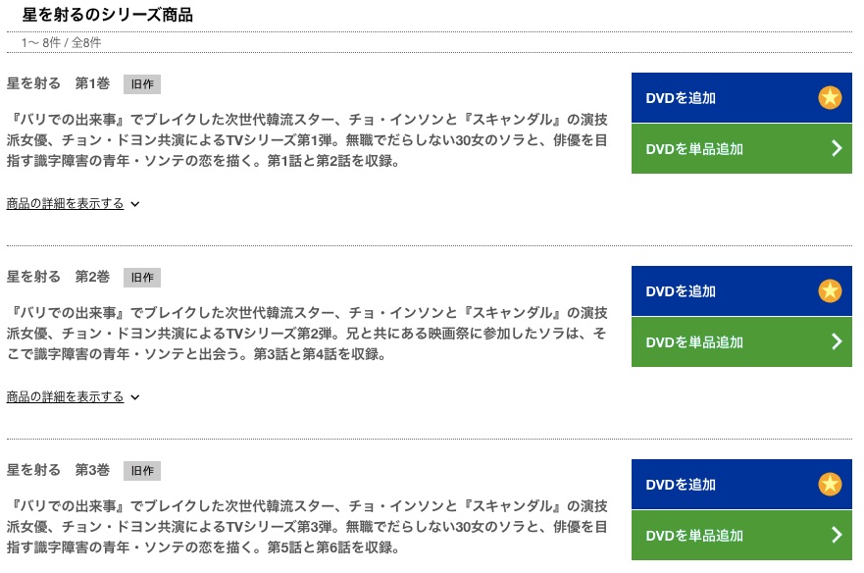Click arrow icon on 第2巻 DVDを単品追加
864x573 pixels.
point(837,341)
